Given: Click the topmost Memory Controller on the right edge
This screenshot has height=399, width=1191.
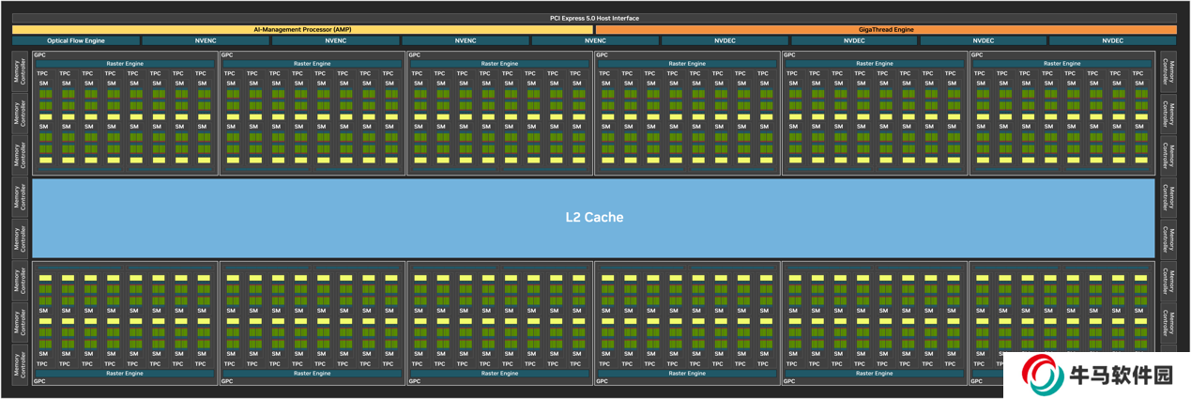Looking at the screenshot, I should tap(1168, 71).
